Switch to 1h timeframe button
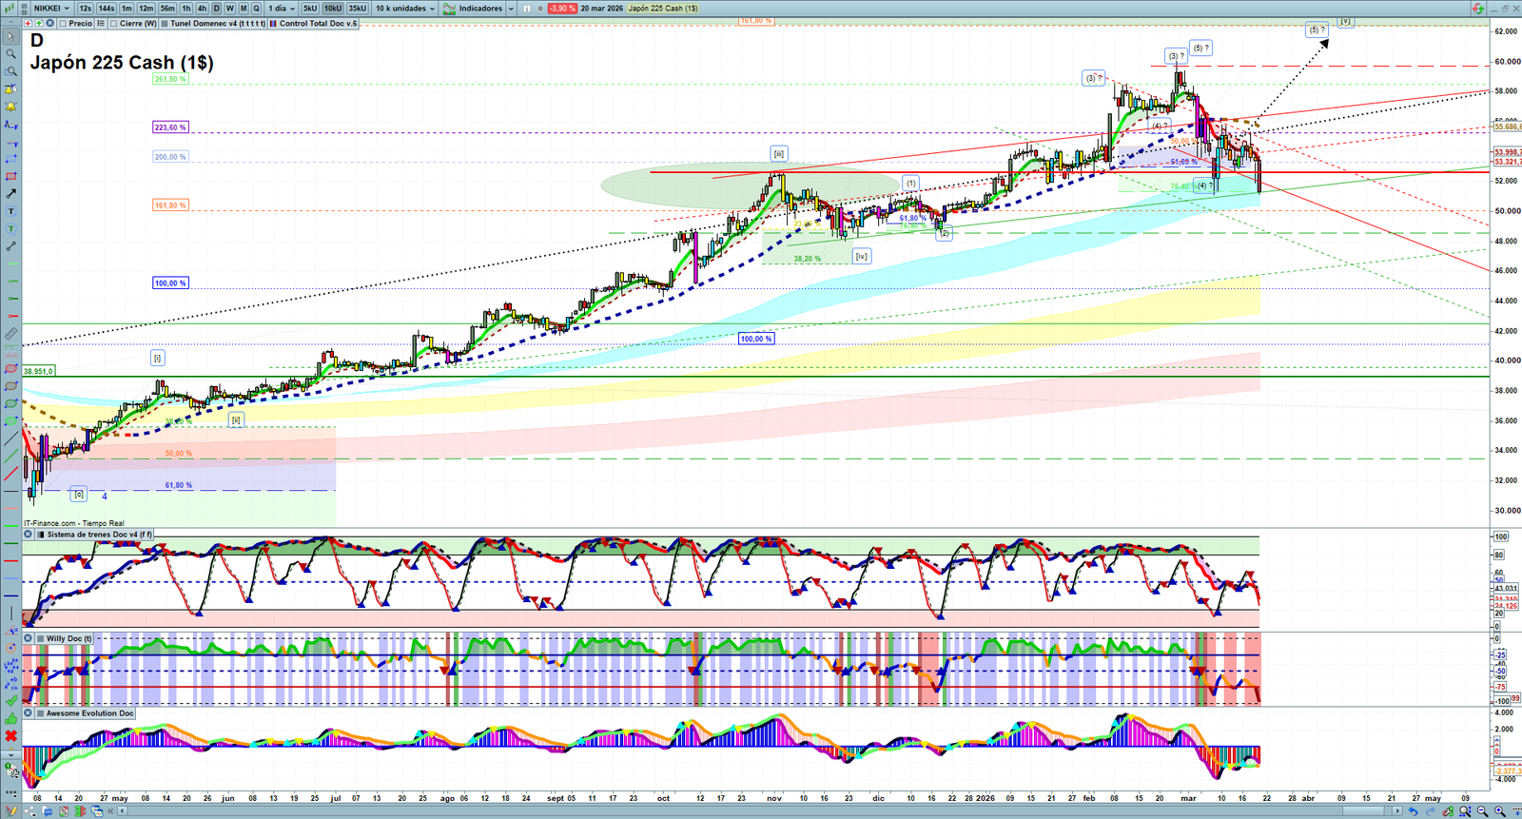Viewport: 1522px width, 819px height. pos(186,9)
